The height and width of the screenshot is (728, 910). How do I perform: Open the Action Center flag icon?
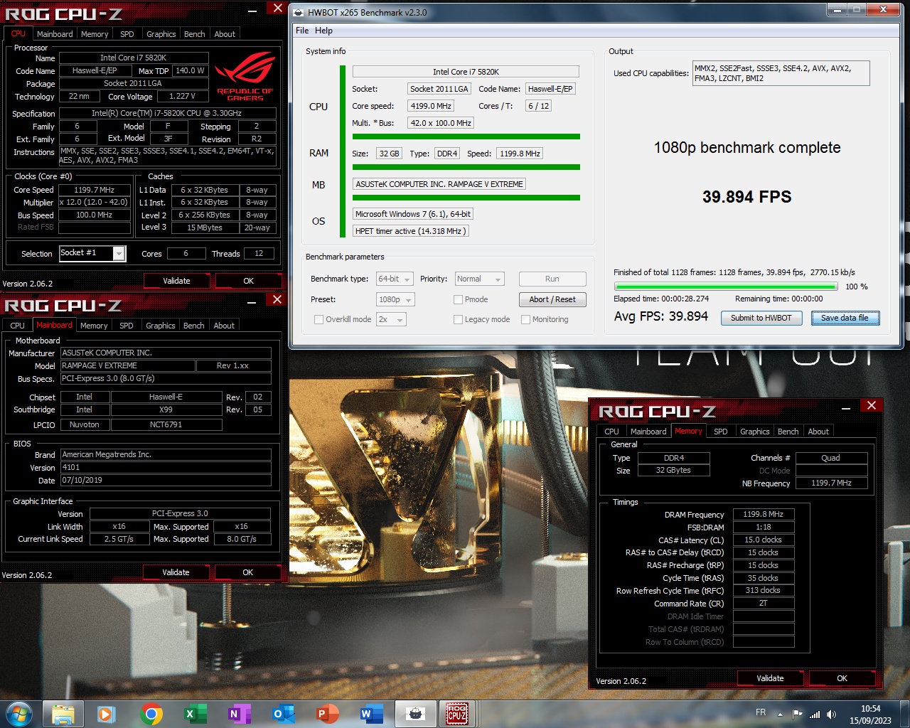(797, 714)
